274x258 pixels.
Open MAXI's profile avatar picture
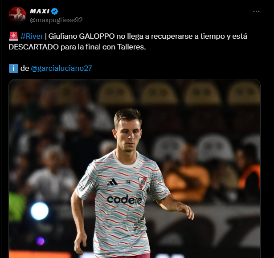tap(17, 16)
